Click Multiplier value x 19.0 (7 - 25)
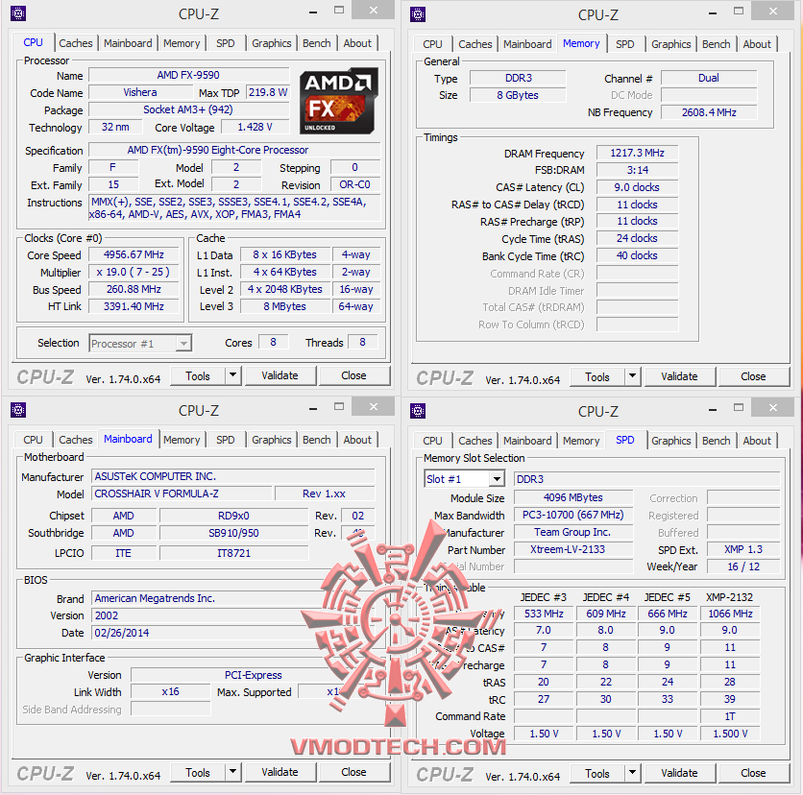This screenshot has width=803, height=795. pyautogui.click(x=134, y=272)
